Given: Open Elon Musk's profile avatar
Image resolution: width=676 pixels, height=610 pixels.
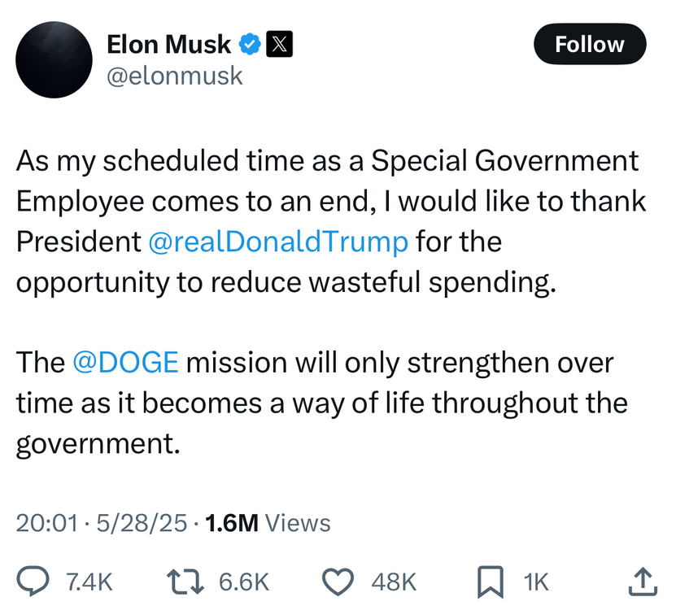Looking at the screenshot, I should click(54, 60).
